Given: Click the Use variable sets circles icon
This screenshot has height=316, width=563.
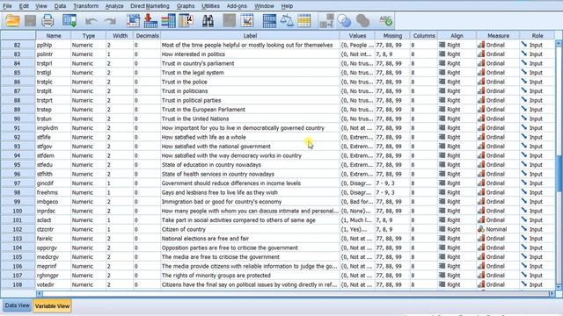Looking at the screenshot, I should pos(344,21).
